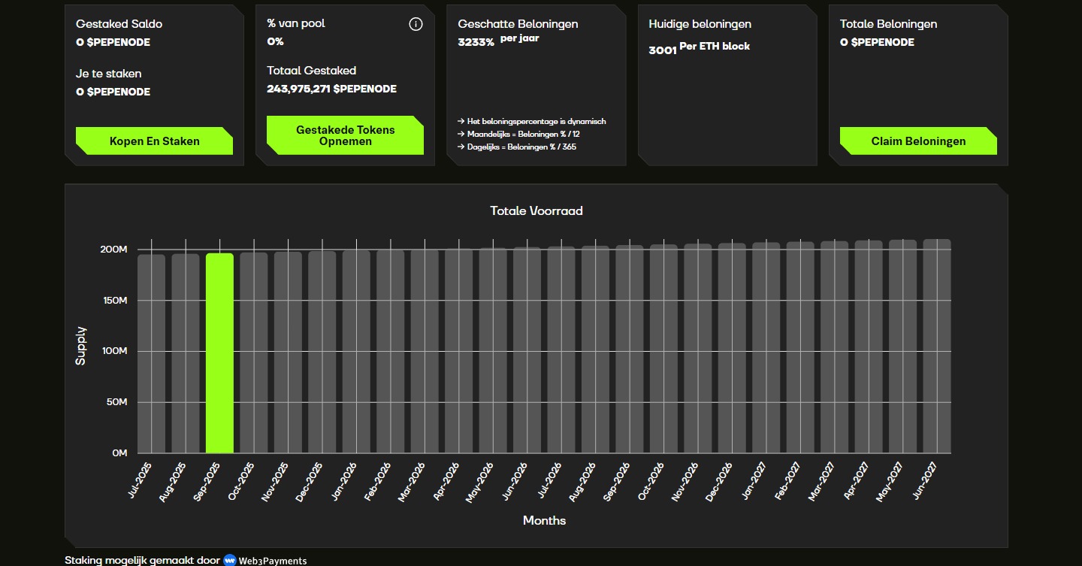Click the Kopen En Staken button
The height and width of the screenshot is (566, 1082).
tap(154, 141)
